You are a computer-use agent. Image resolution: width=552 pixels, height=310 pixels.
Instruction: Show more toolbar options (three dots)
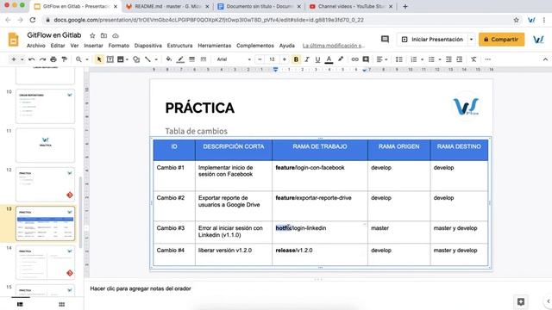488,59
